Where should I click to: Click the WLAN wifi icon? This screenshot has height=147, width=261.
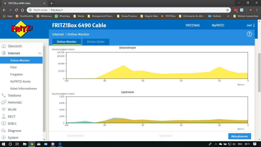4,110
